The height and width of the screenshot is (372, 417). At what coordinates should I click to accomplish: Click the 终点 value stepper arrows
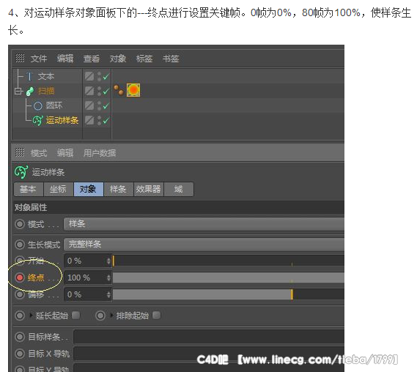(108, 278)
